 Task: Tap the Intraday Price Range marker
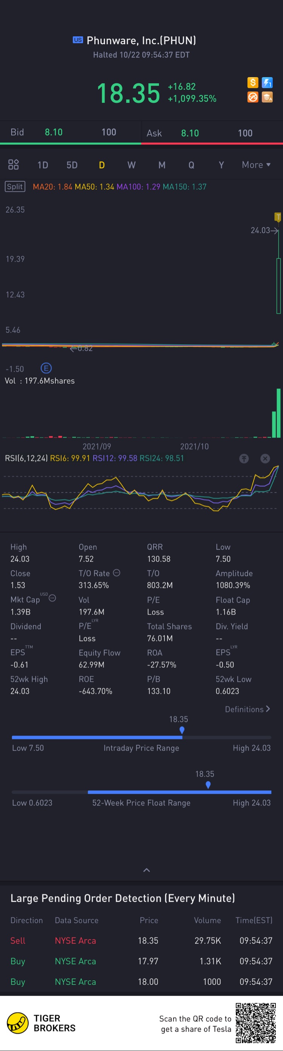182,730
